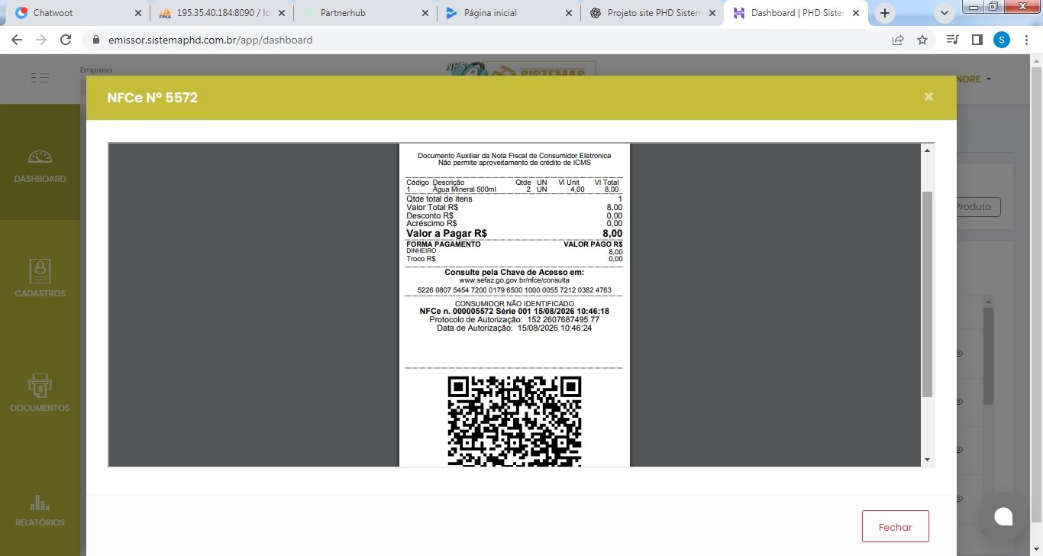The width and height of the screenshot is (1043, 556).
Task: Go back to the previous page
Action: coord(17,40)
